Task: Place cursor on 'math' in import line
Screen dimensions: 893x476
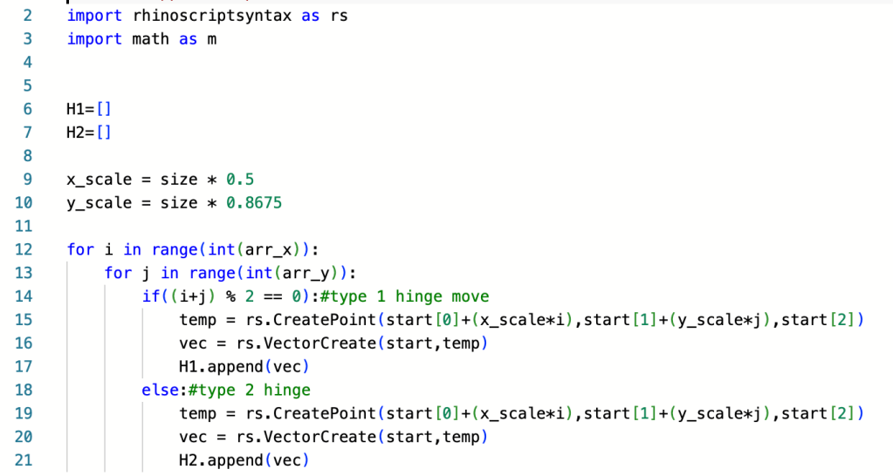Action: click(150, 39)
